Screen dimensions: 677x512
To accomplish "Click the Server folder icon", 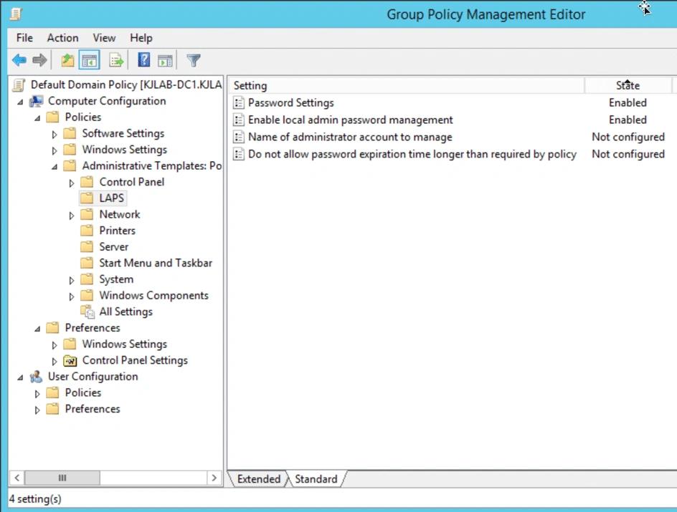I will [87, 246].
